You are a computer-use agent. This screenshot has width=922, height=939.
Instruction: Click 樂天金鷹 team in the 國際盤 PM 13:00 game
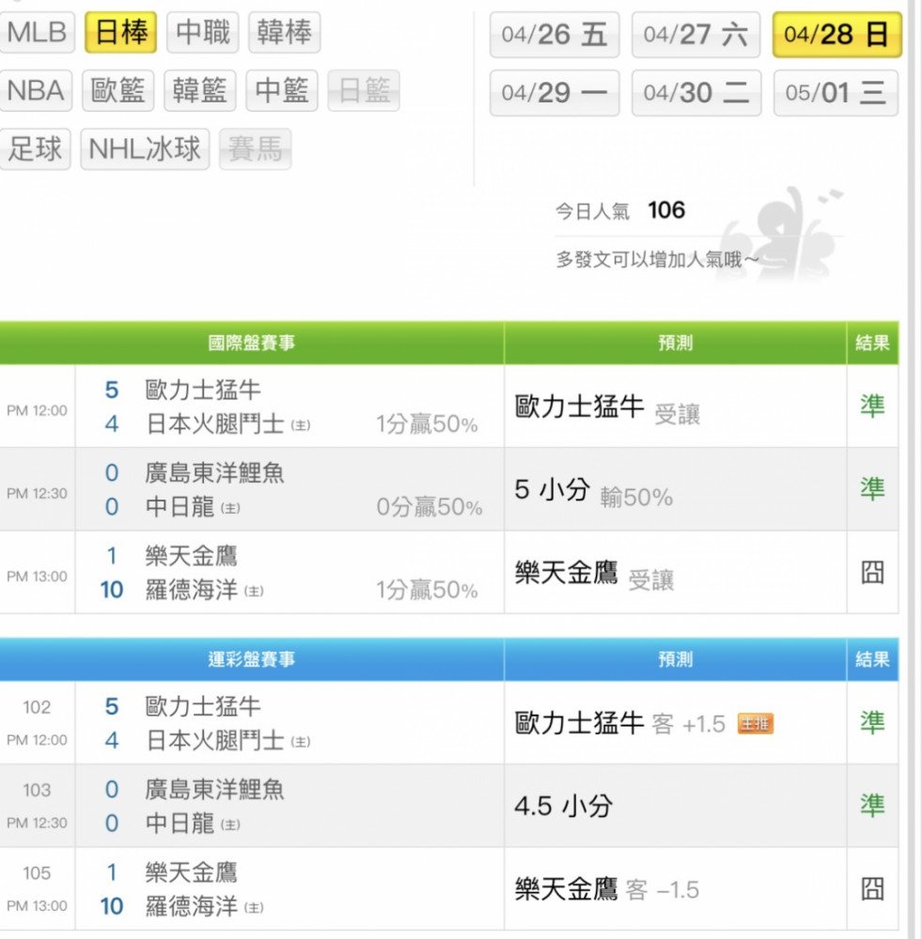click(191, 556)
